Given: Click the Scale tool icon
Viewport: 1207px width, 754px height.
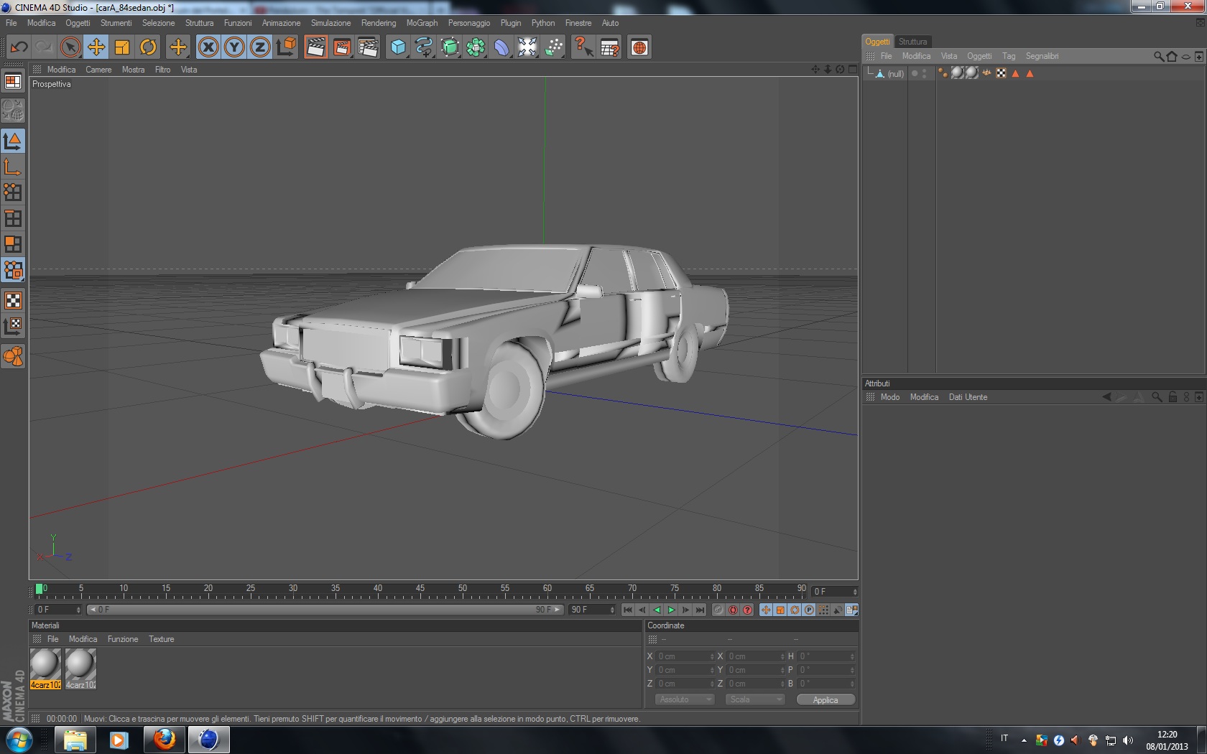Looking at the screenshot, I should pyautogui.click(x=122, y=47).
